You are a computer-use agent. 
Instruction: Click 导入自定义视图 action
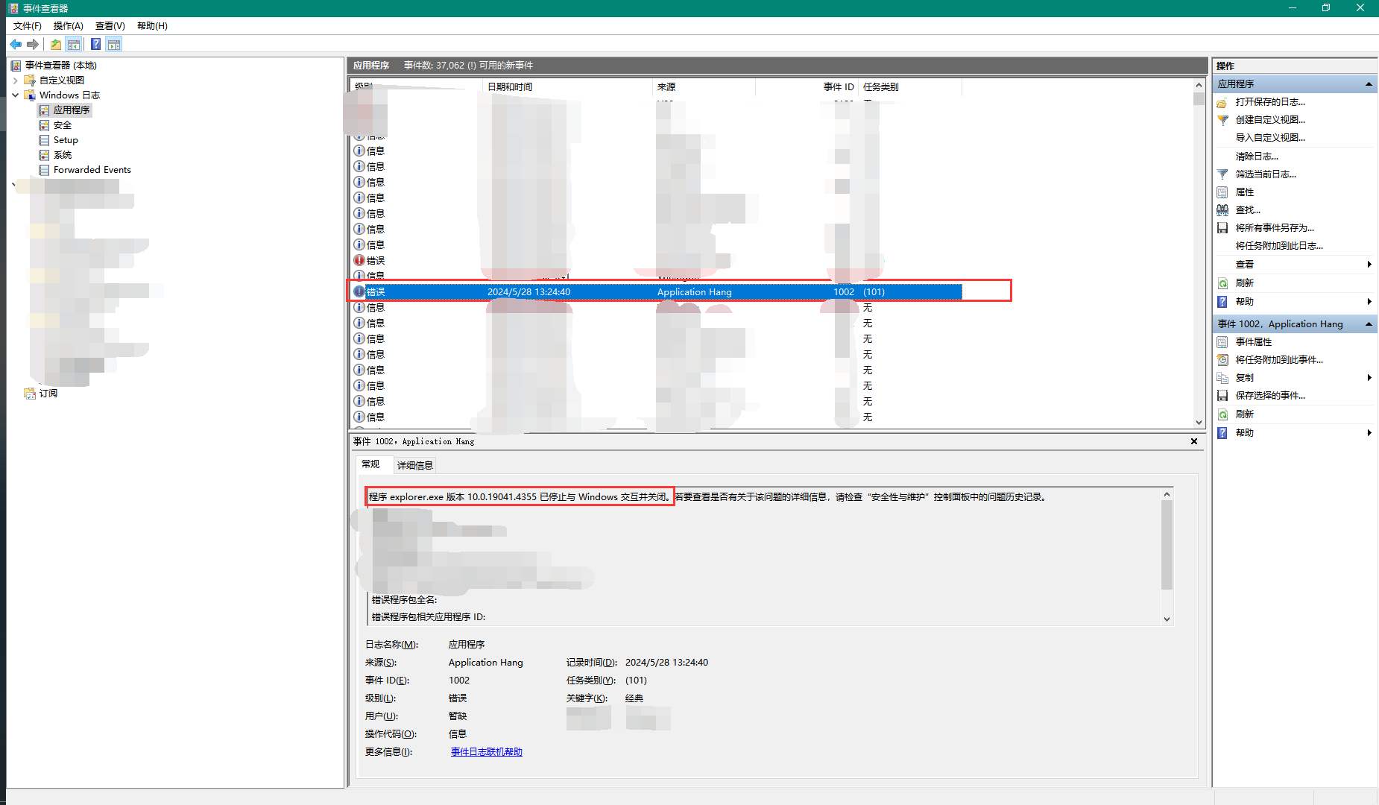[x=1270, y=138]
